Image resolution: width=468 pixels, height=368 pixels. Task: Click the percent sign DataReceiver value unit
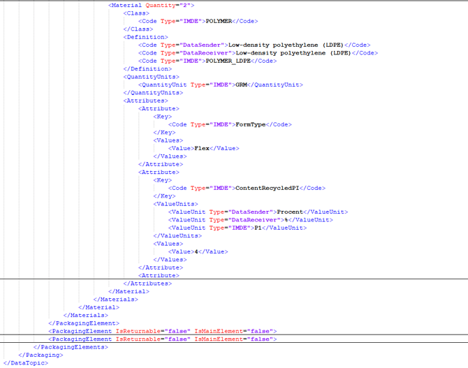[x=286, y=219]
